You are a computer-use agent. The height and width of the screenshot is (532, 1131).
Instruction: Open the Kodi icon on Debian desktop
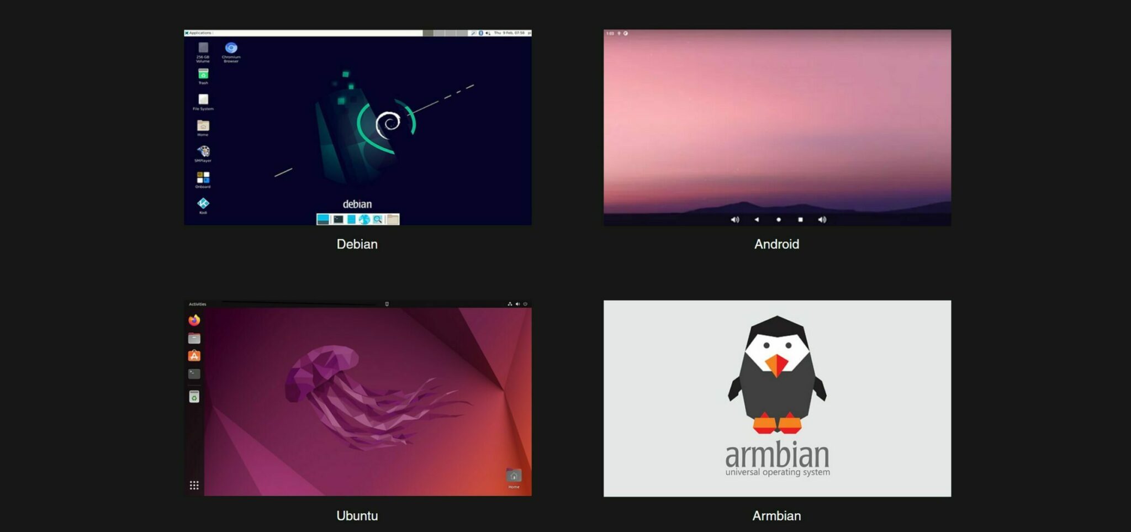[203, 203]
